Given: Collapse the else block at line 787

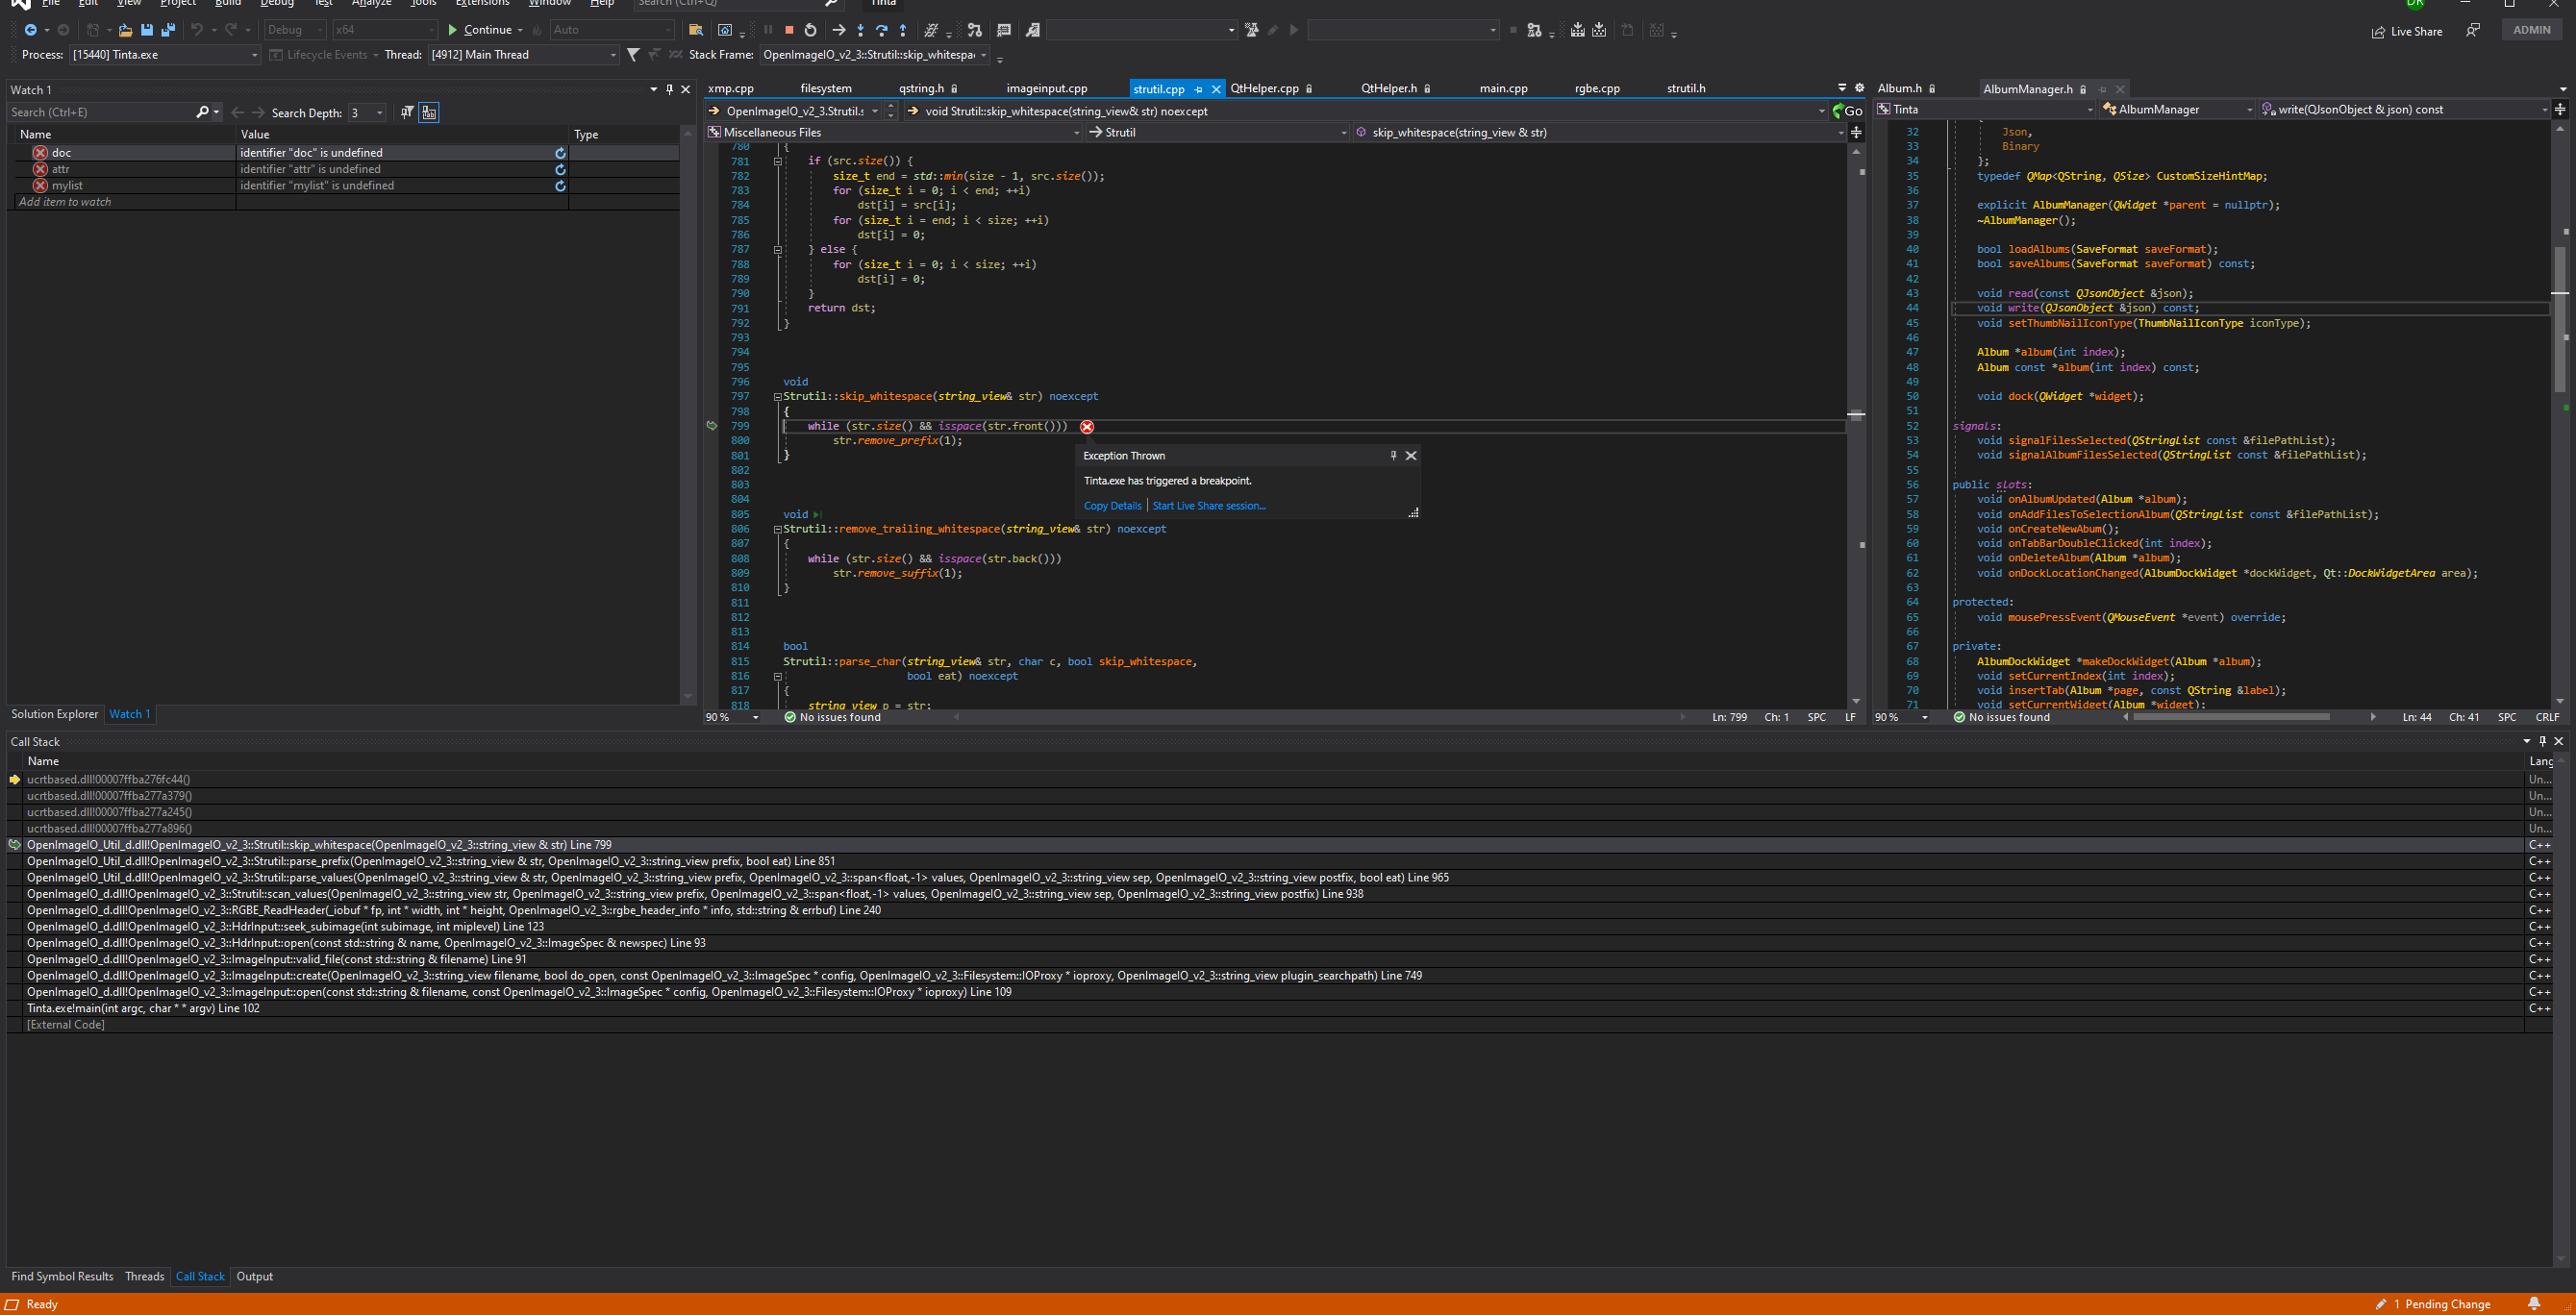Looking at the screenshot, I should click(777, 250).
